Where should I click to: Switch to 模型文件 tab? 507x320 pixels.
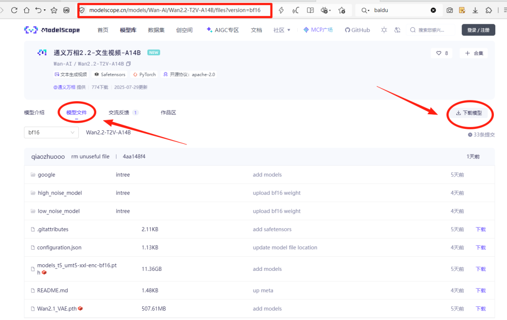77,112
